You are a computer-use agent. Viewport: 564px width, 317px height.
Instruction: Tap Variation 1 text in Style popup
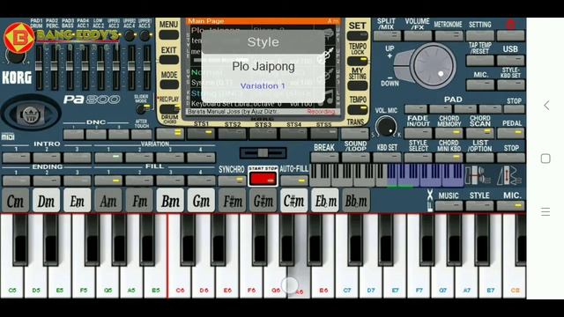click(263, 86)
